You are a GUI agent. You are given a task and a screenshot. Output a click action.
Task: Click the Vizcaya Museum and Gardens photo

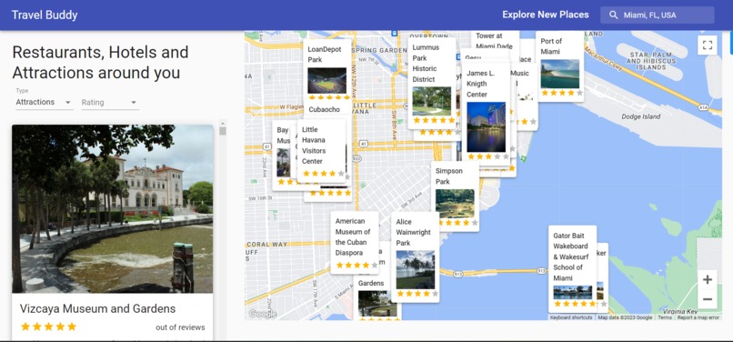(112, 208)
